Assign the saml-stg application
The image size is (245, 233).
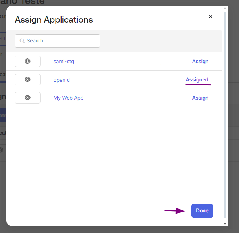click(x=200, y=62)
